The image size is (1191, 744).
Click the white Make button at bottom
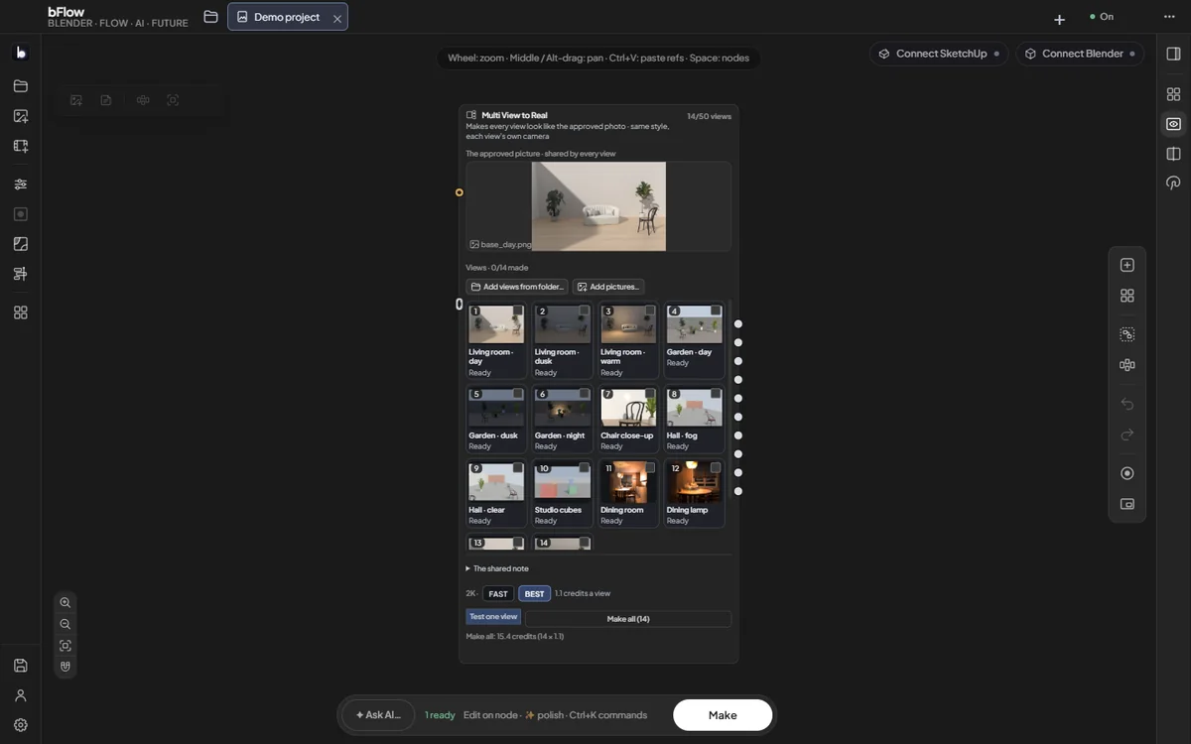[x=723, y=715]
